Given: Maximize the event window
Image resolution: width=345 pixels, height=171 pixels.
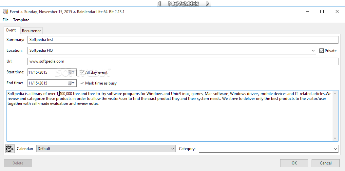Looking at the screenshot, I should pos(322,12).
